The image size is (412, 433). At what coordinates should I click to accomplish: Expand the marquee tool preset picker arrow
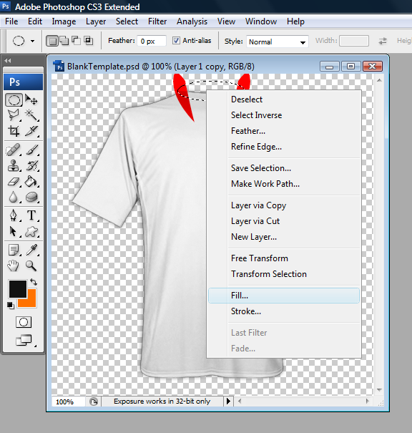[x=33, y=41]
